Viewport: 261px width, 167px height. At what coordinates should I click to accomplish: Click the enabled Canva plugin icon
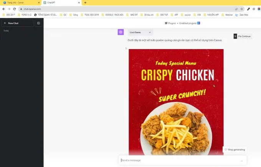[x=198, y=23]
